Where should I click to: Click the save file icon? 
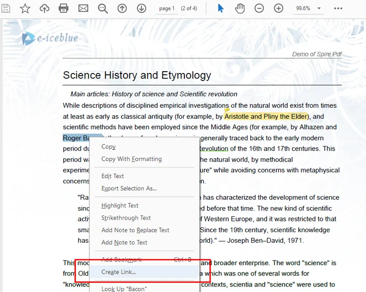(x=6, y=8)
